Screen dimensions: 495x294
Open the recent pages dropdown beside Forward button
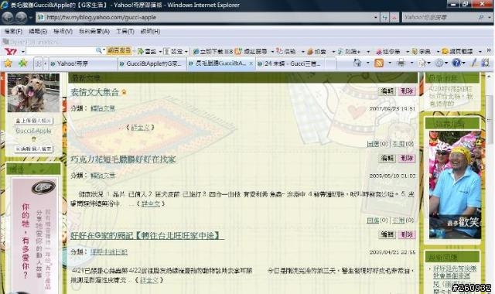tap(31, 18)
